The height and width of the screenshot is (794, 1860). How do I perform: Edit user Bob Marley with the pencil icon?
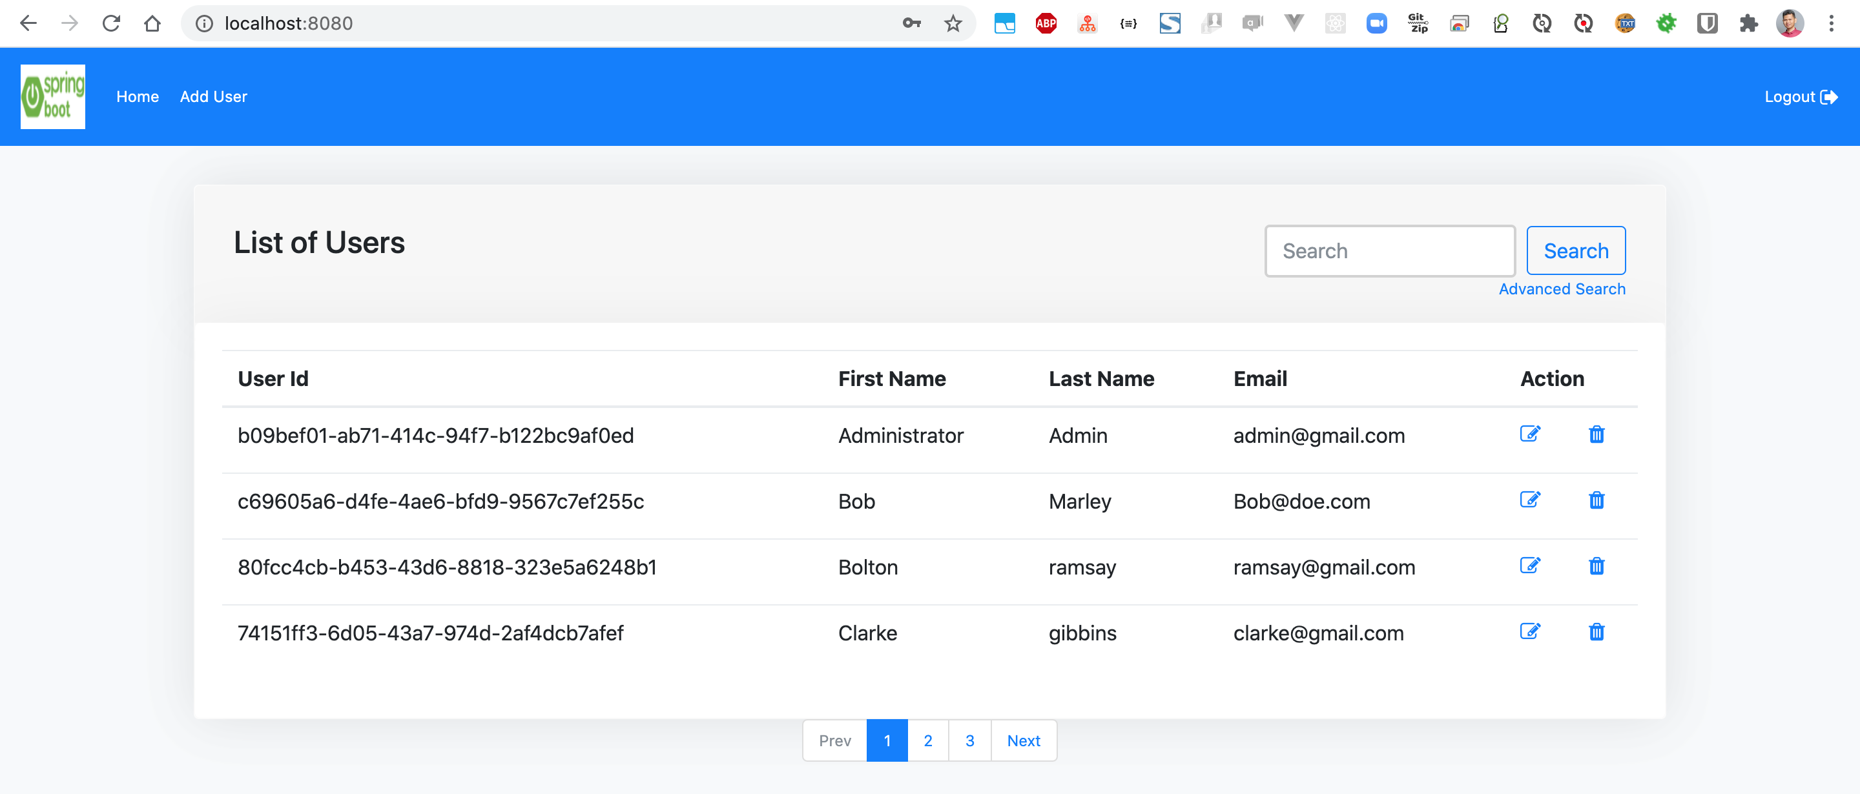point(1529,500)
